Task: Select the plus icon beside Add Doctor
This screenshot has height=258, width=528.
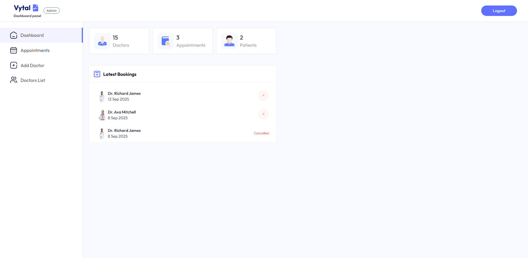Action: 14,65
